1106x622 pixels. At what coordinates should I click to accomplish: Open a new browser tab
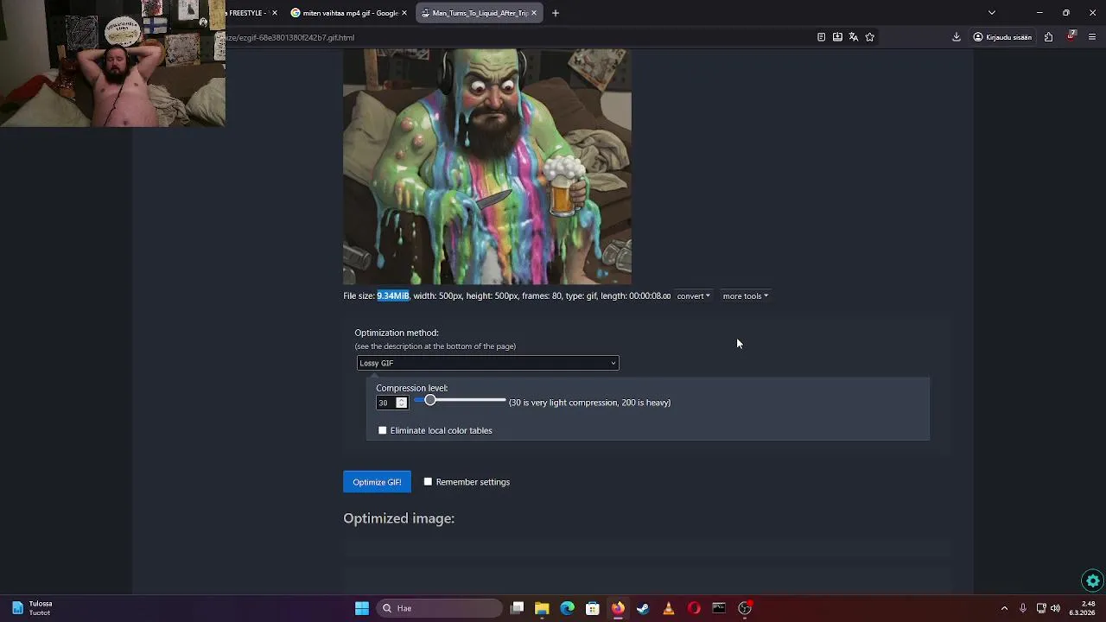[x=556, y=13]
